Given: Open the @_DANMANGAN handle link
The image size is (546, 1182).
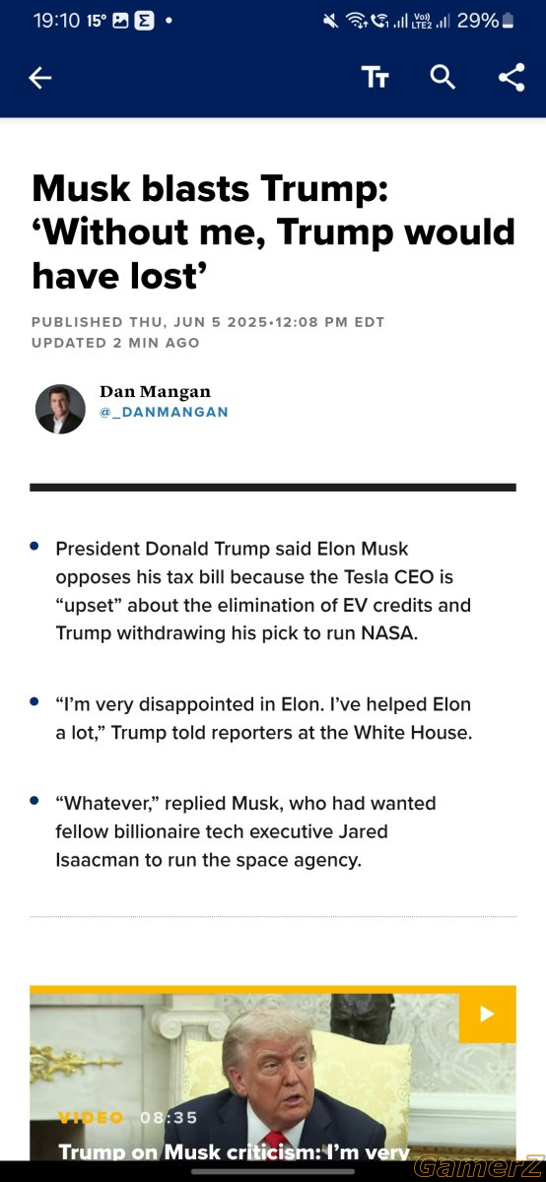Looking at the screenshot, I should point(164,412).
